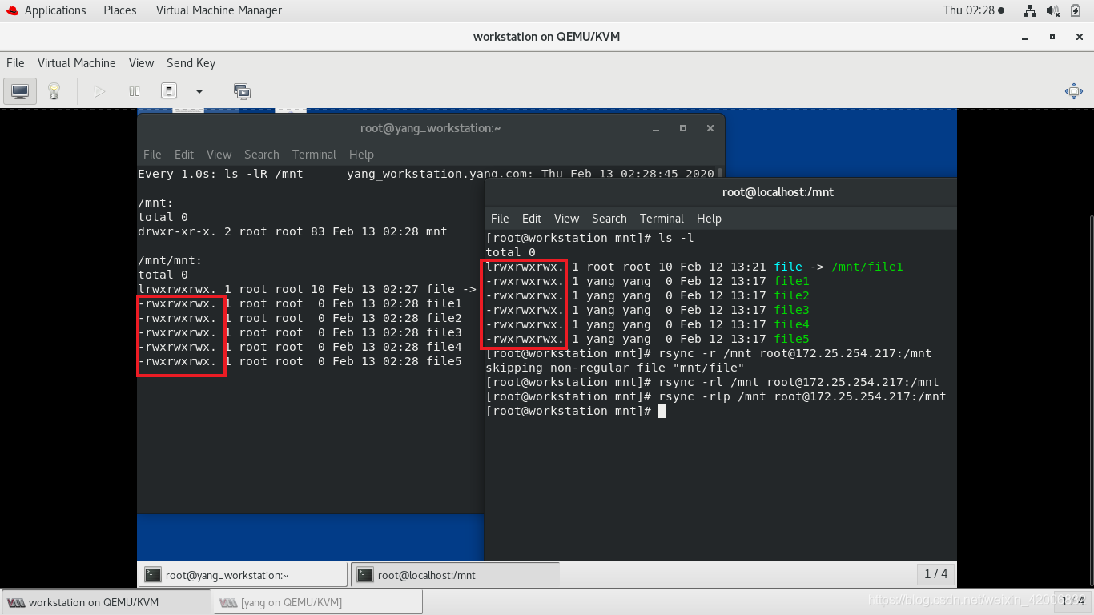This screenshot has height=615, width=1094.
Task: Click the 'Every 1.0s: ls -lR /mnt' header
Action: (x=220, y=174)
